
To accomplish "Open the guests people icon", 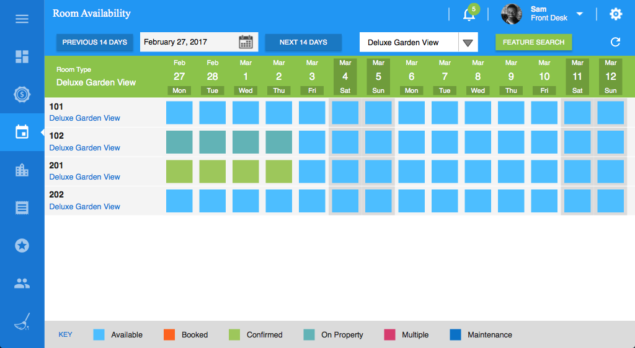I will [x=22, y=284].
